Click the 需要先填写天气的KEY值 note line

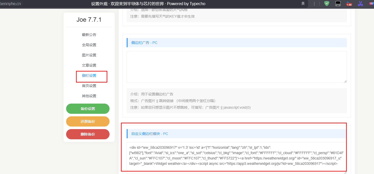click(x=163, y=16)
